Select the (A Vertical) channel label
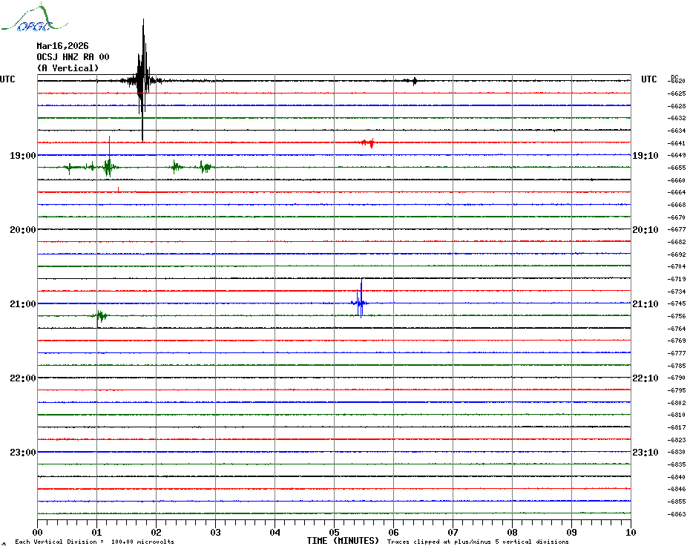690x552 pixels. [x=67, y=68]
